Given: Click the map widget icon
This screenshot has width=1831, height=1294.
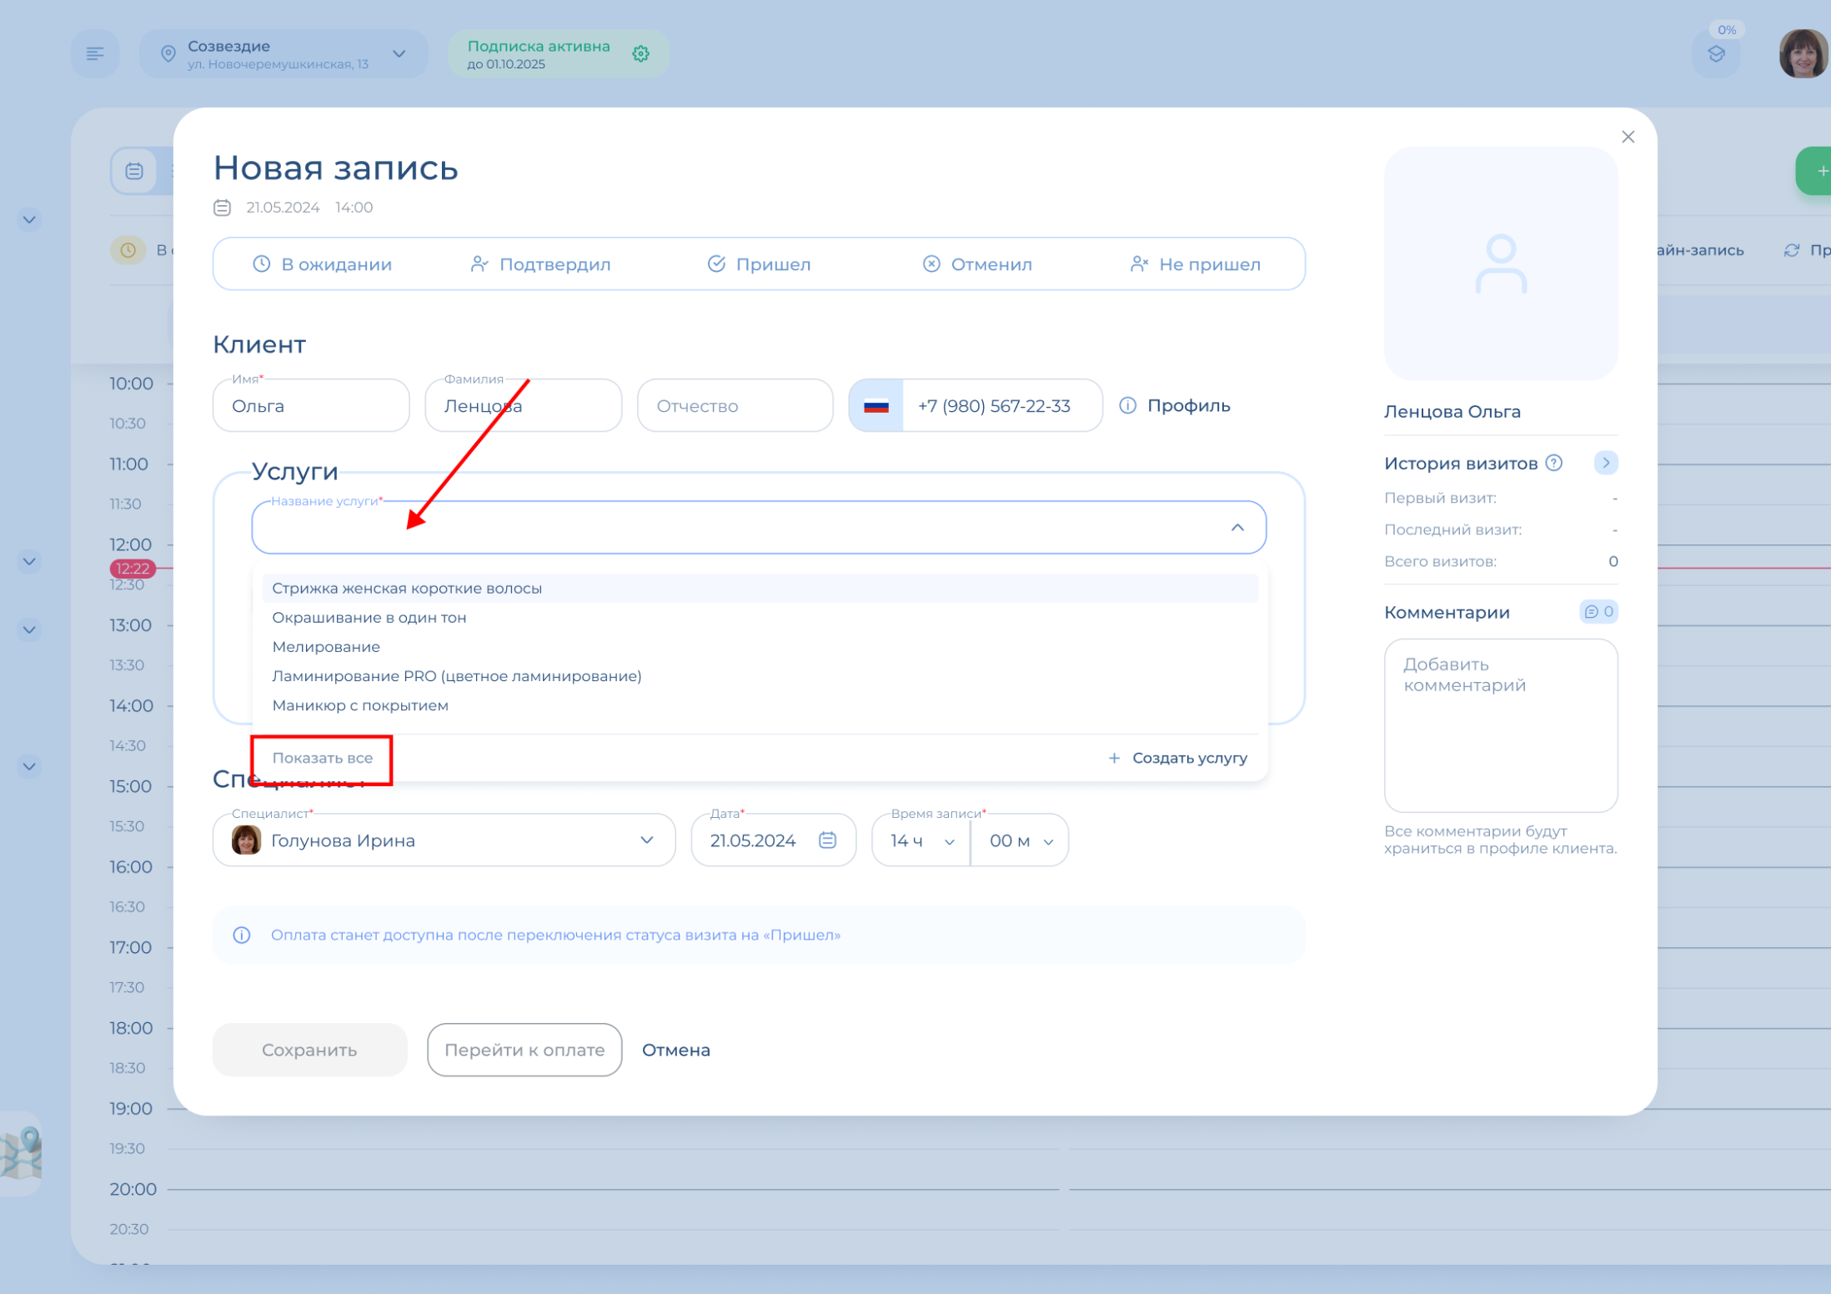Looking at the screenshot, I should point(23,1153).
